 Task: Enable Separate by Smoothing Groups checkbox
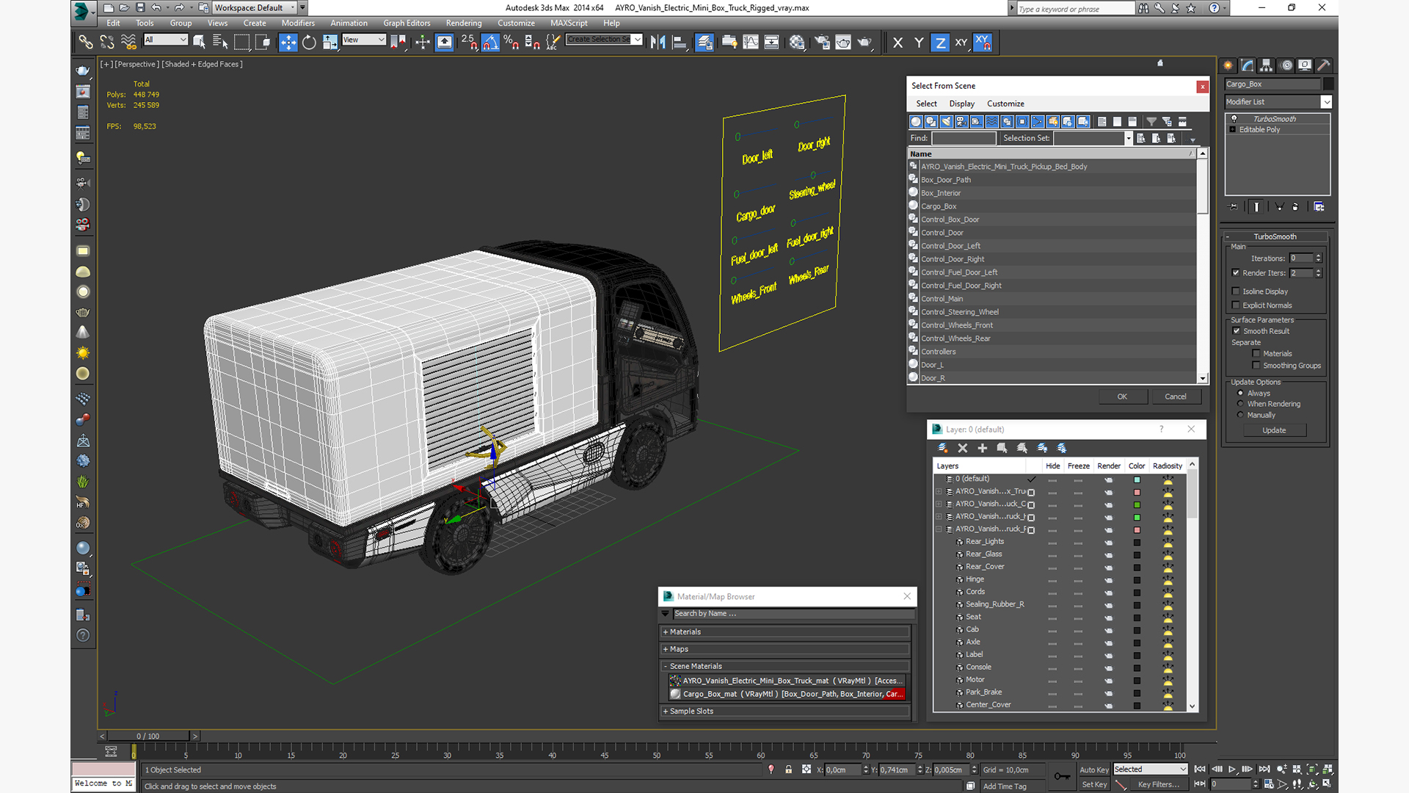(x=1256, y=366)
